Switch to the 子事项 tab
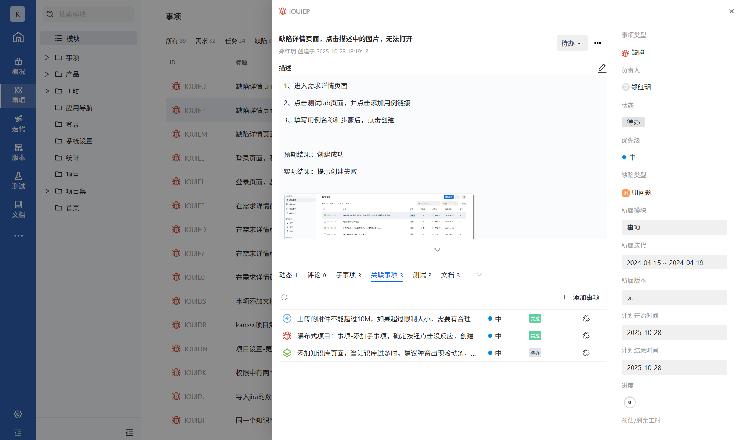This screenshot has width=740, height=440. pyautogui.click(x=348, y=275)
